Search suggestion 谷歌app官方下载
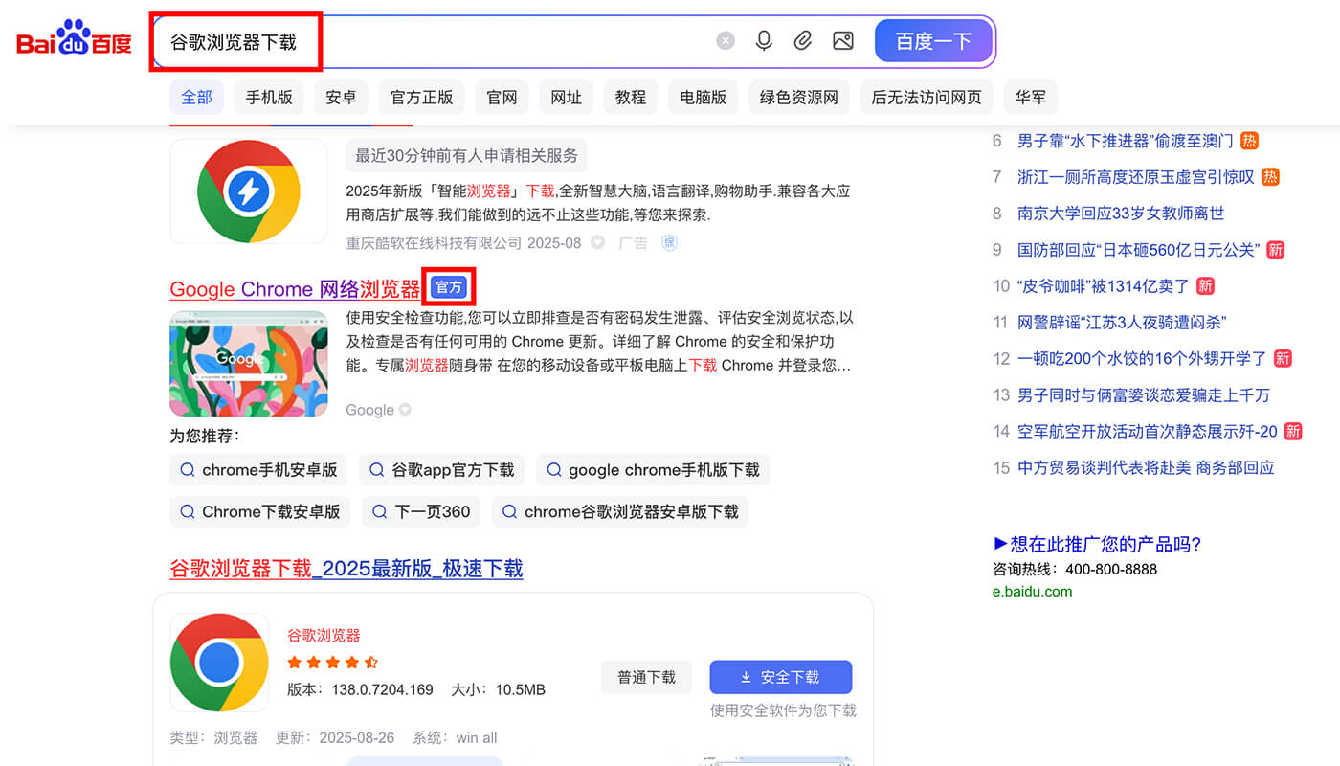Screen dimensions: 1340x766 coord(442,470)
